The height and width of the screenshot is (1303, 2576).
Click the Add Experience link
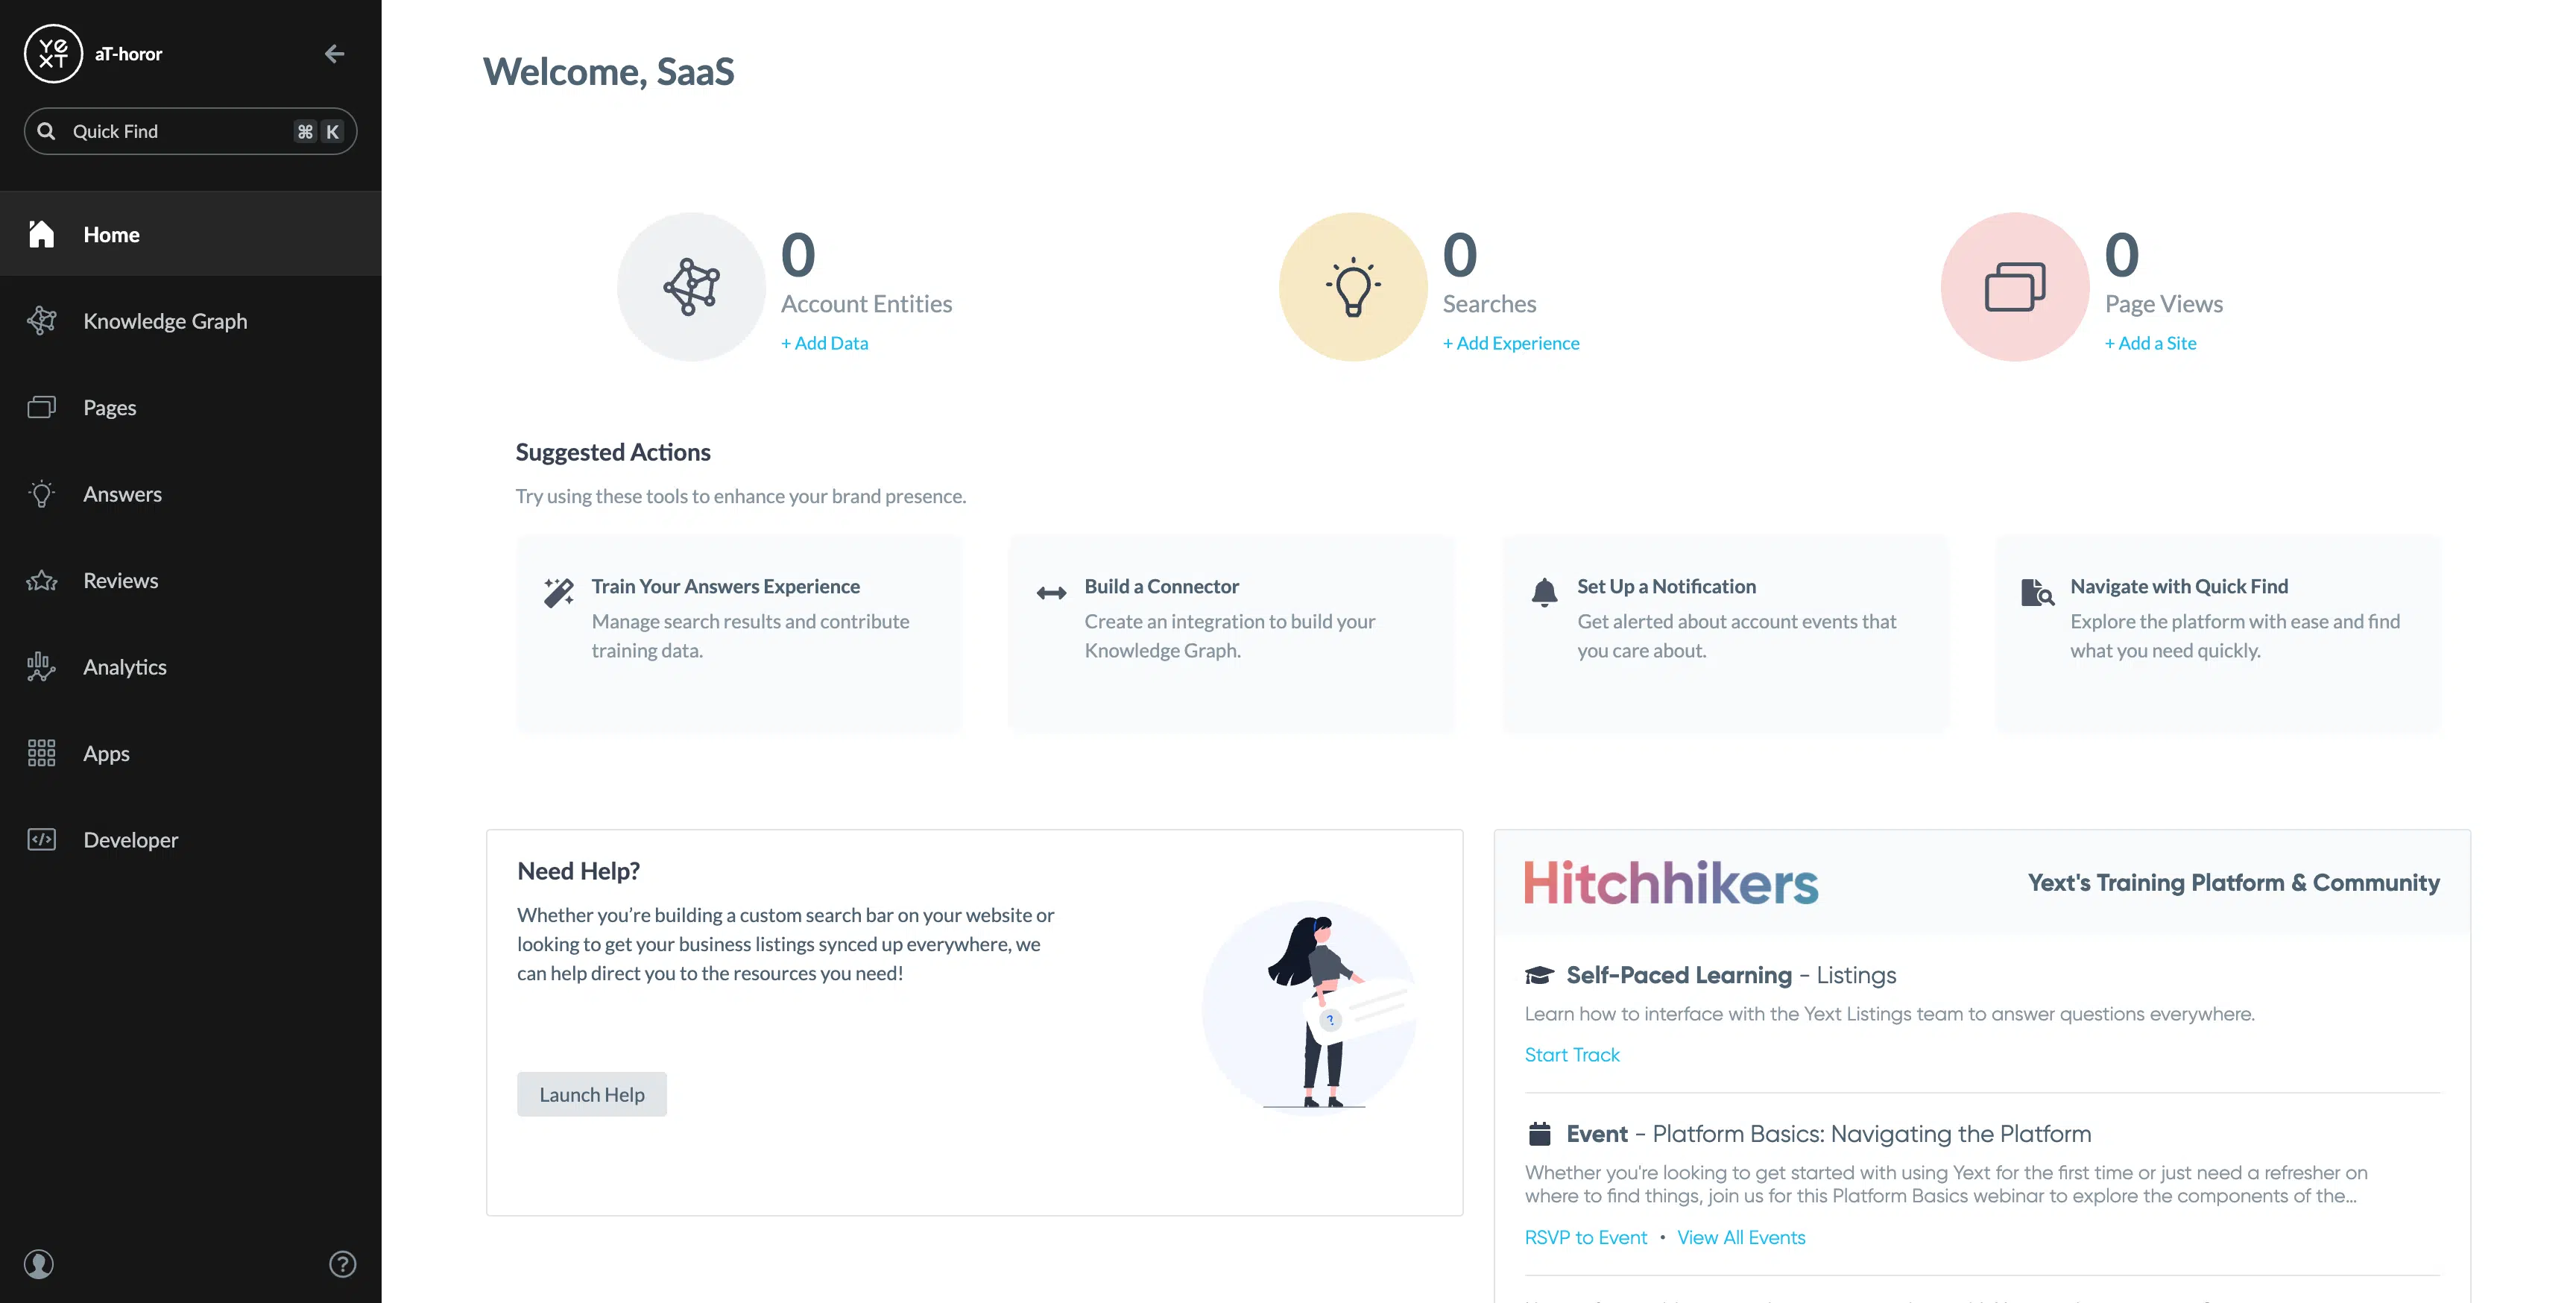(x=1511, y=343)
